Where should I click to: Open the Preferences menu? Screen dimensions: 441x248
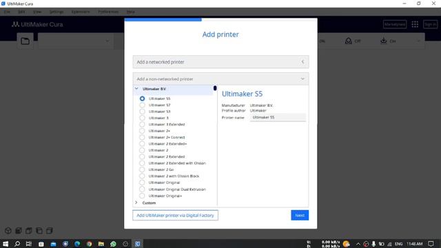coord(108,12)
